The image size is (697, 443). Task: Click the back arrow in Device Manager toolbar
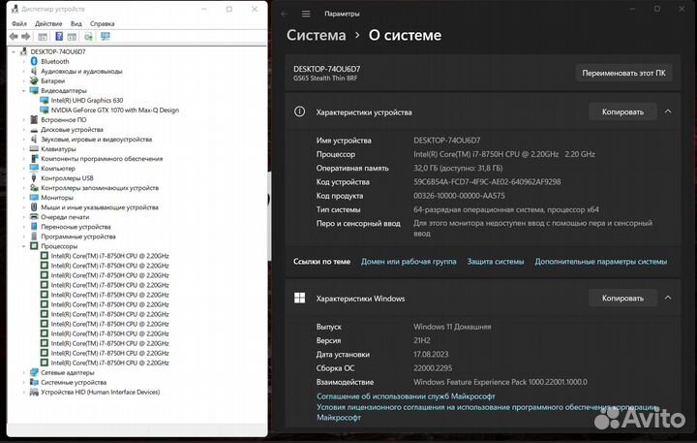click(x=12, y=37)
